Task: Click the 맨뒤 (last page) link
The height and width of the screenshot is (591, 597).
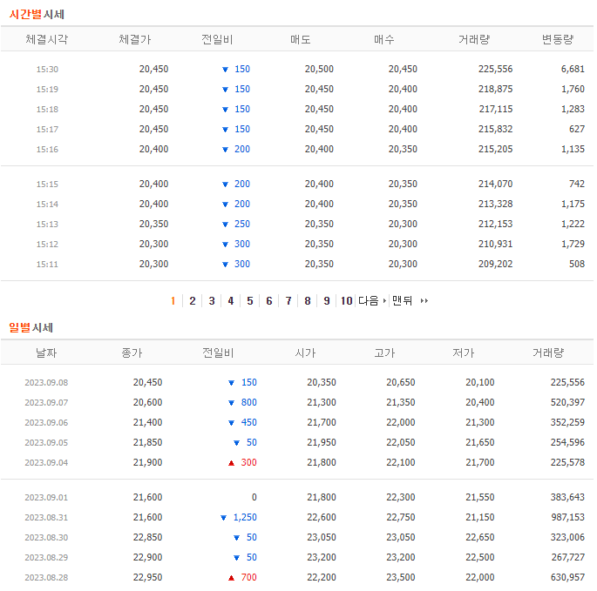Action: (410, 301)
